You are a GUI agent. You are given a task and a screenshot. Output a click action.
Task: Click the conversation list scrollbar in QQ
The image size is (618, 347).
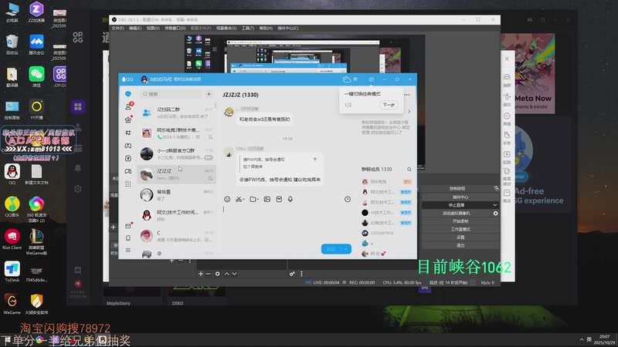coord(216,106)
